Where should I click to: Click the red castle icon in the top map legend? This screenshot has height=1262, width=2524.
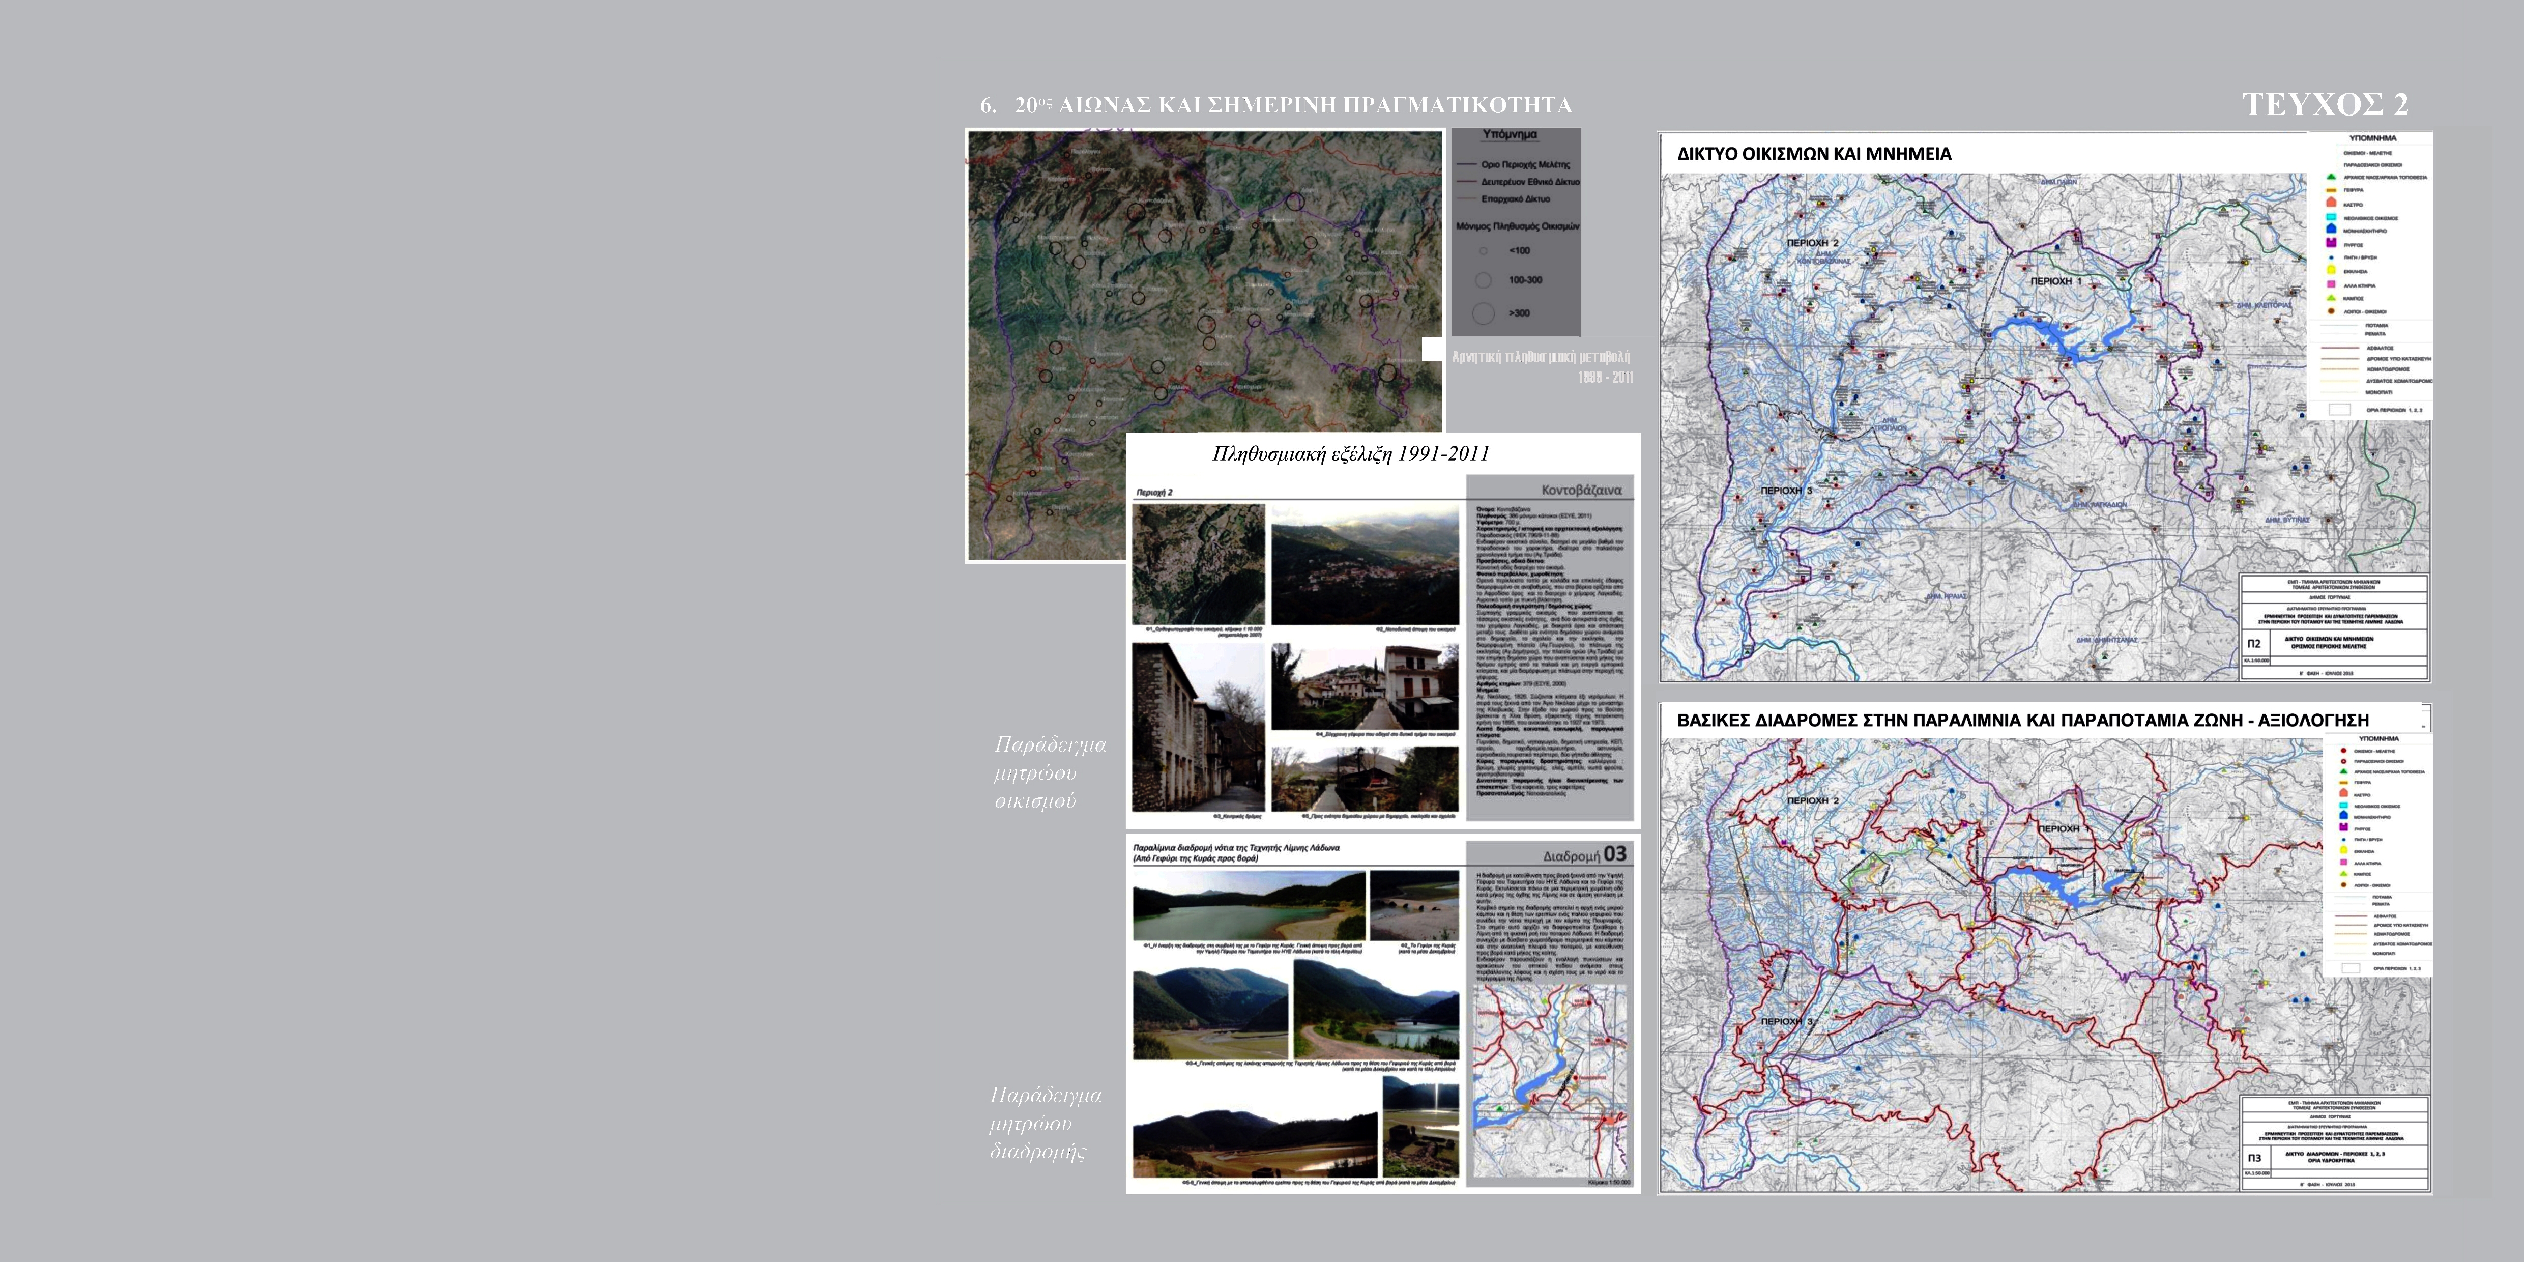2331,202
